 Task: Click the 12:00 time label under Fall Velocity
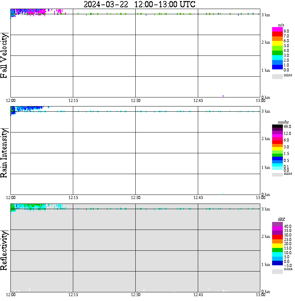tap(11, 101)
